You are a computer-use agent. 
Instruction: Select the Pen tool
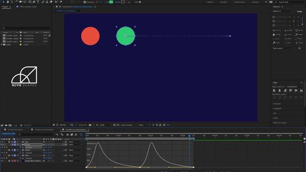(34, 2)
